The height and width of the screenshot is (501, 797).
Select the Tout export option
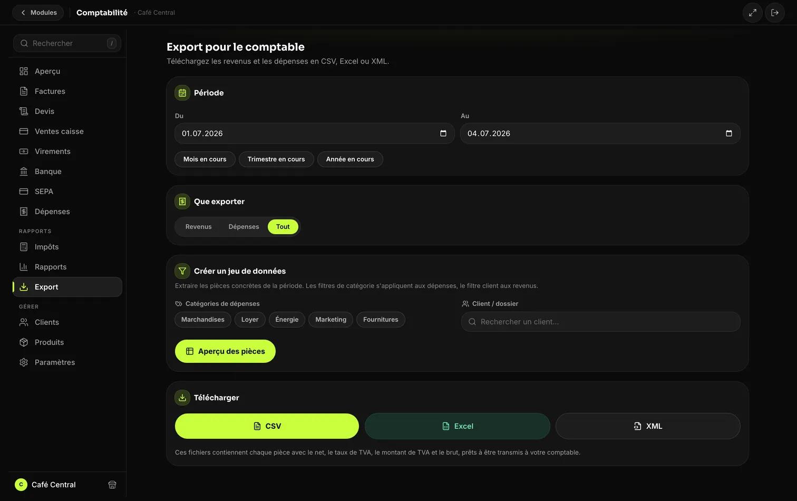tap(283, 227)
